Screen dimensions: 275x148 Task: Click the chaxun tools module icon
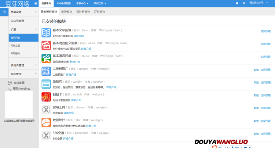tap(46, 110)
